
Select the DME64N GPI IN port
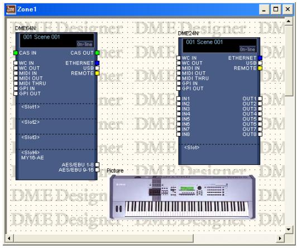pyautogui.click(x=16, y=89)
